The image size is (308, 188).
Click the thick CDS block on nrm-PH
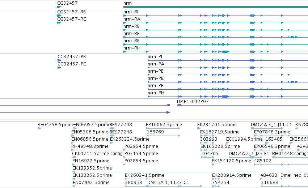(225, 97)
